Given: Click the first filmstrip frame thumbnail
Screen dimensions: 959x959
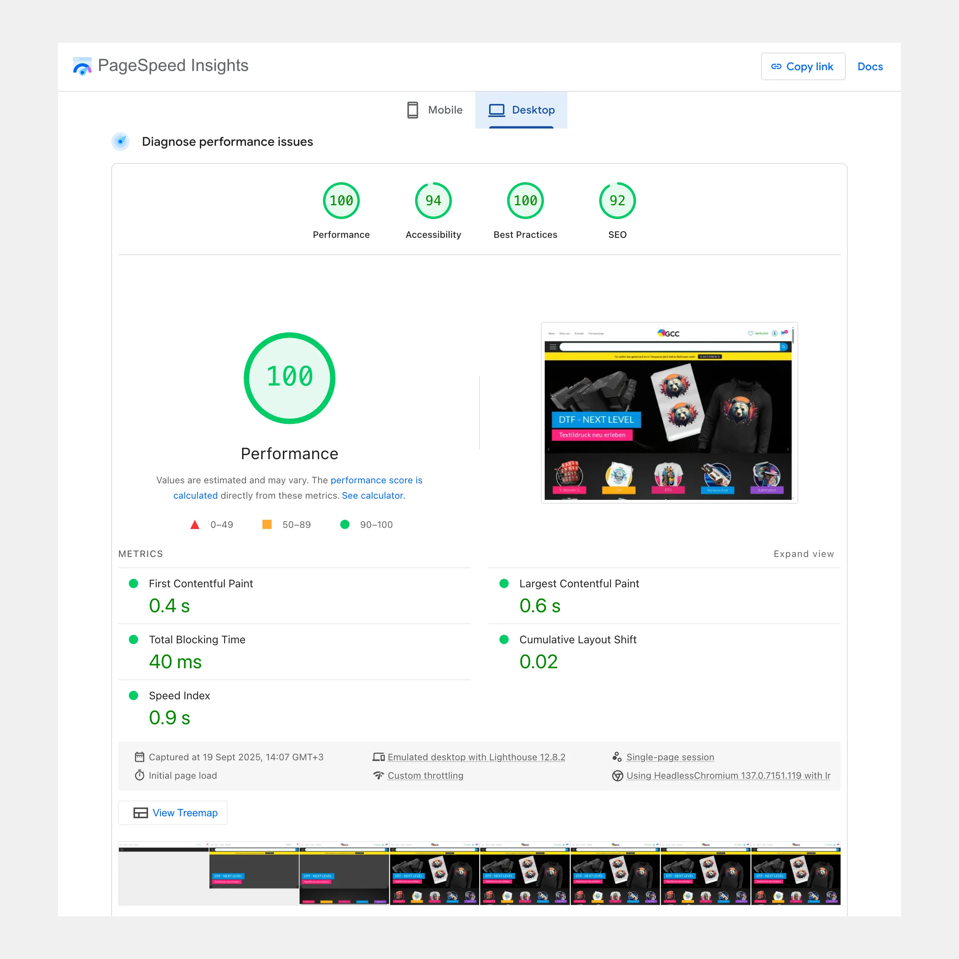Looking at the screenshot, I should point(163,873).
